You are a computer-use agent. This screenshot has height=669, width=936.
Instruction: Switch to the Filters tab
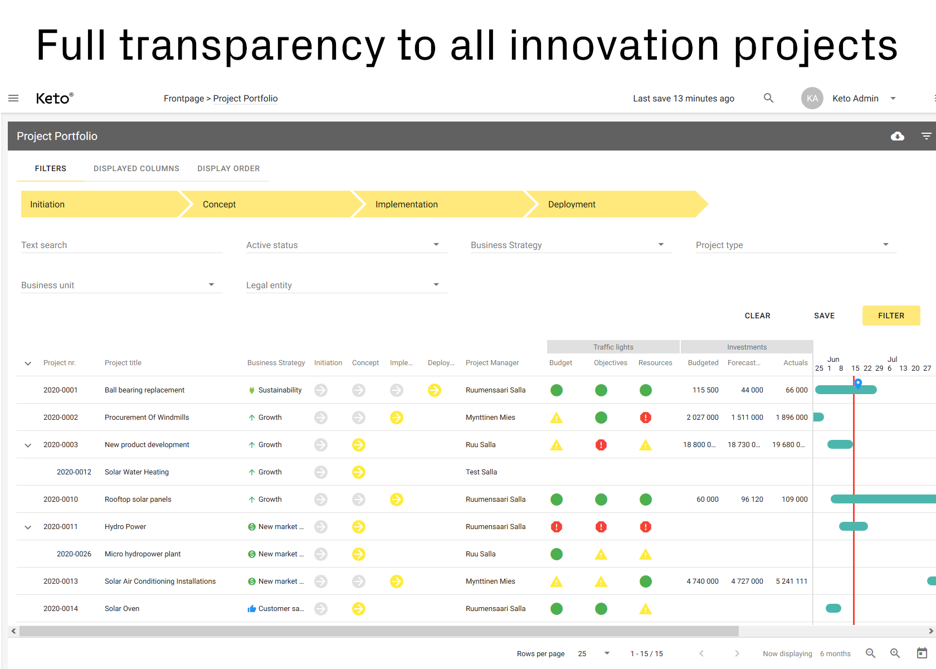coord(51,168)
